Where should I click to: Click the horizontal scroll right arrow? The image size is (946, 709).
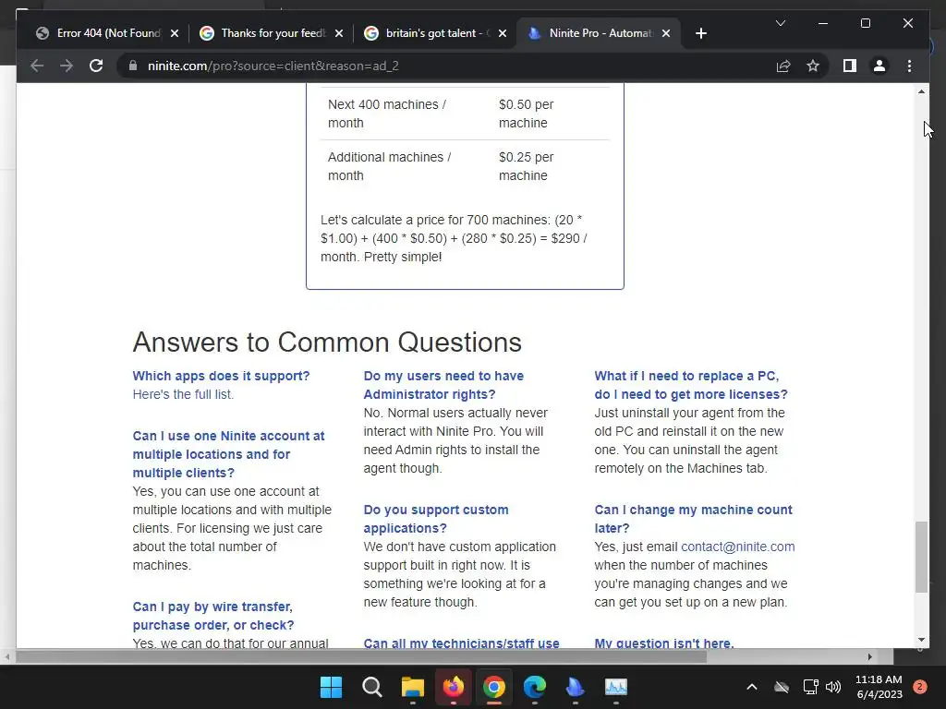(x=869, y=656)
